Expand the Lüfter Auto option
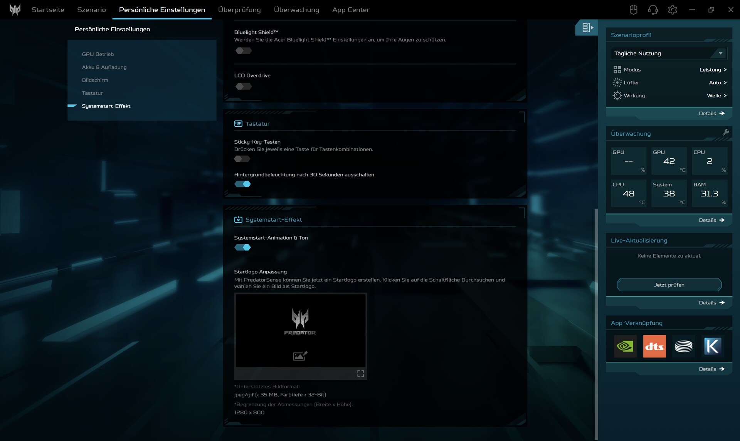 pyautogui.click(x=717, y=83)
